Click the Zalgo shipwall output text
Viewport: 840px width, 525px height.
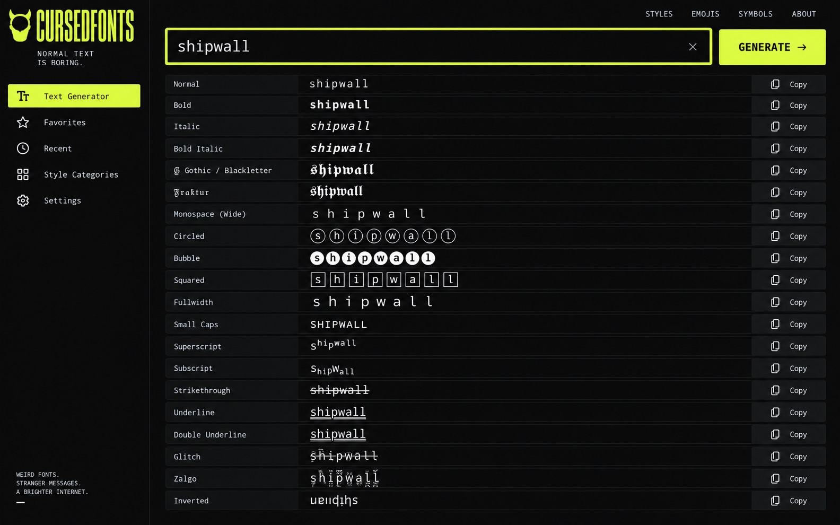click(x=345, y=478)
